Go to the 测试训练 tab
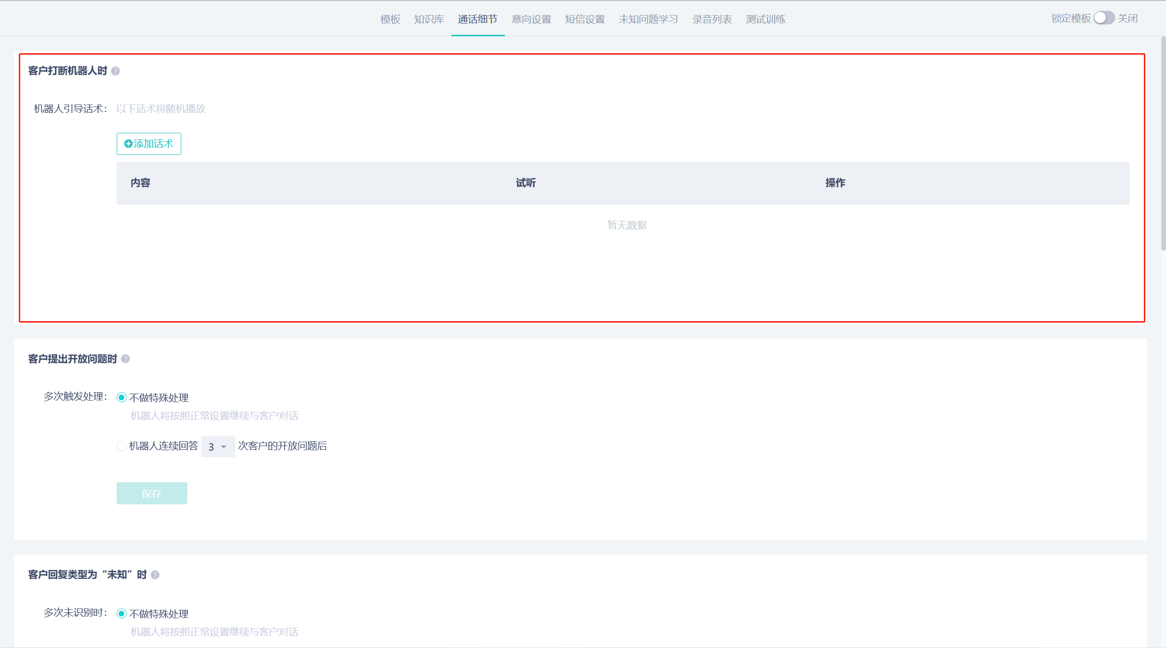Screen dimensions: 1166x648 click(766, 19)
